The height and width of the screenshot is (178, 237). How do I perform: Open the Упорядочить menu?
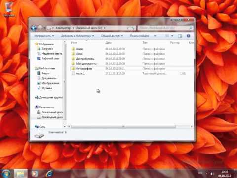pos(44,36)
